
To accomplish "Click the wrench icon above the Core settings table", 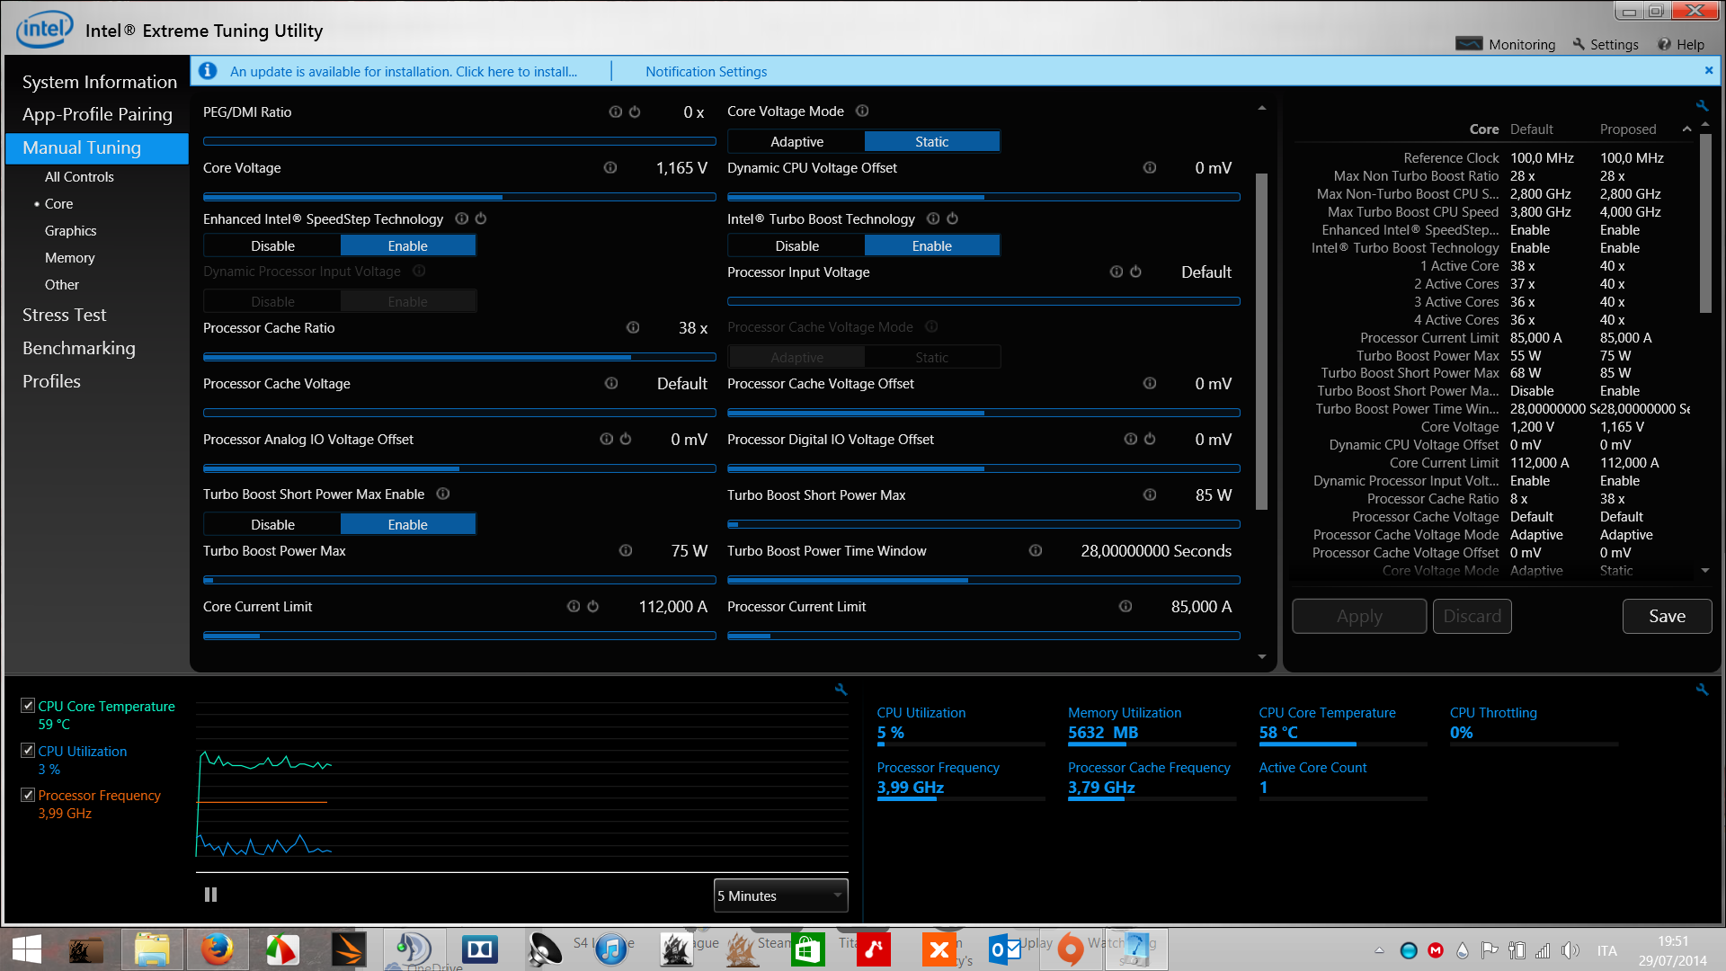I will (x=1702, y=106).
